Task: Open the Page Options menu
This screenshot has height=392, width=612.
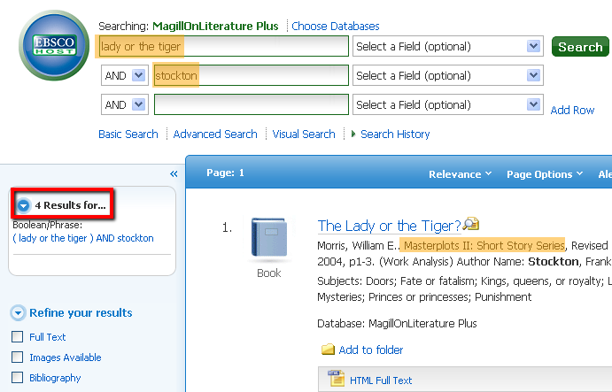Action: [x=545, y=174]
